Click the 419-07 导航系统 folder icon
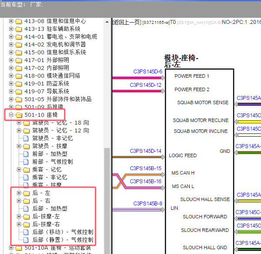This screenshot has width=261, height=254. (x=19, y=92)
